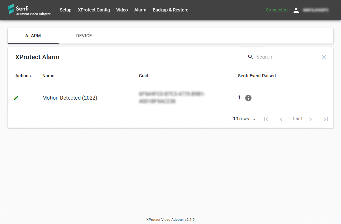Open info icon next to Senfi Event Raised count
Screen dimensions: 341x224
pyautogui.click(x=248, y=98)
